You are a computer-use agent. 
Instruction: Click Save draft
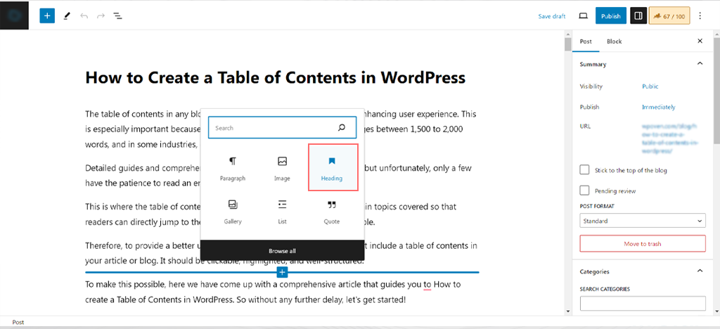pos(551,16)
